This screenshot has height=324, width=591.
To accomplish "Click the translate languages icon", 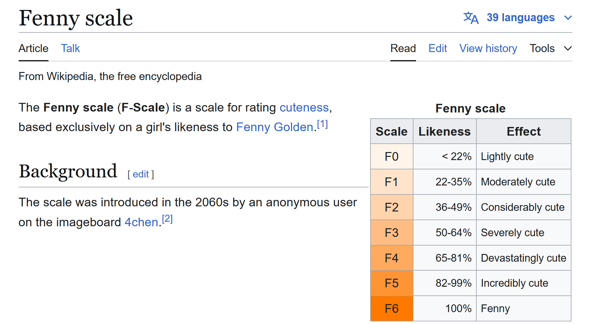I will [471, 18].
